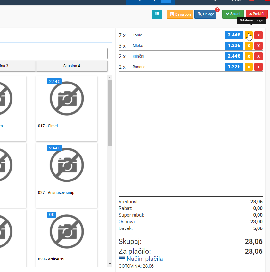Delete the Banana row with red x
Viewport: 270px width, 272px height.
258,67
